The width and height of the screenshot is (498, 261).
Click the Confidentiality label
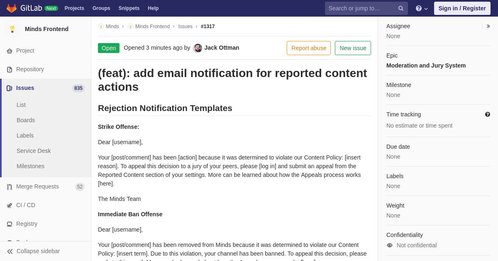click(405, 235)
